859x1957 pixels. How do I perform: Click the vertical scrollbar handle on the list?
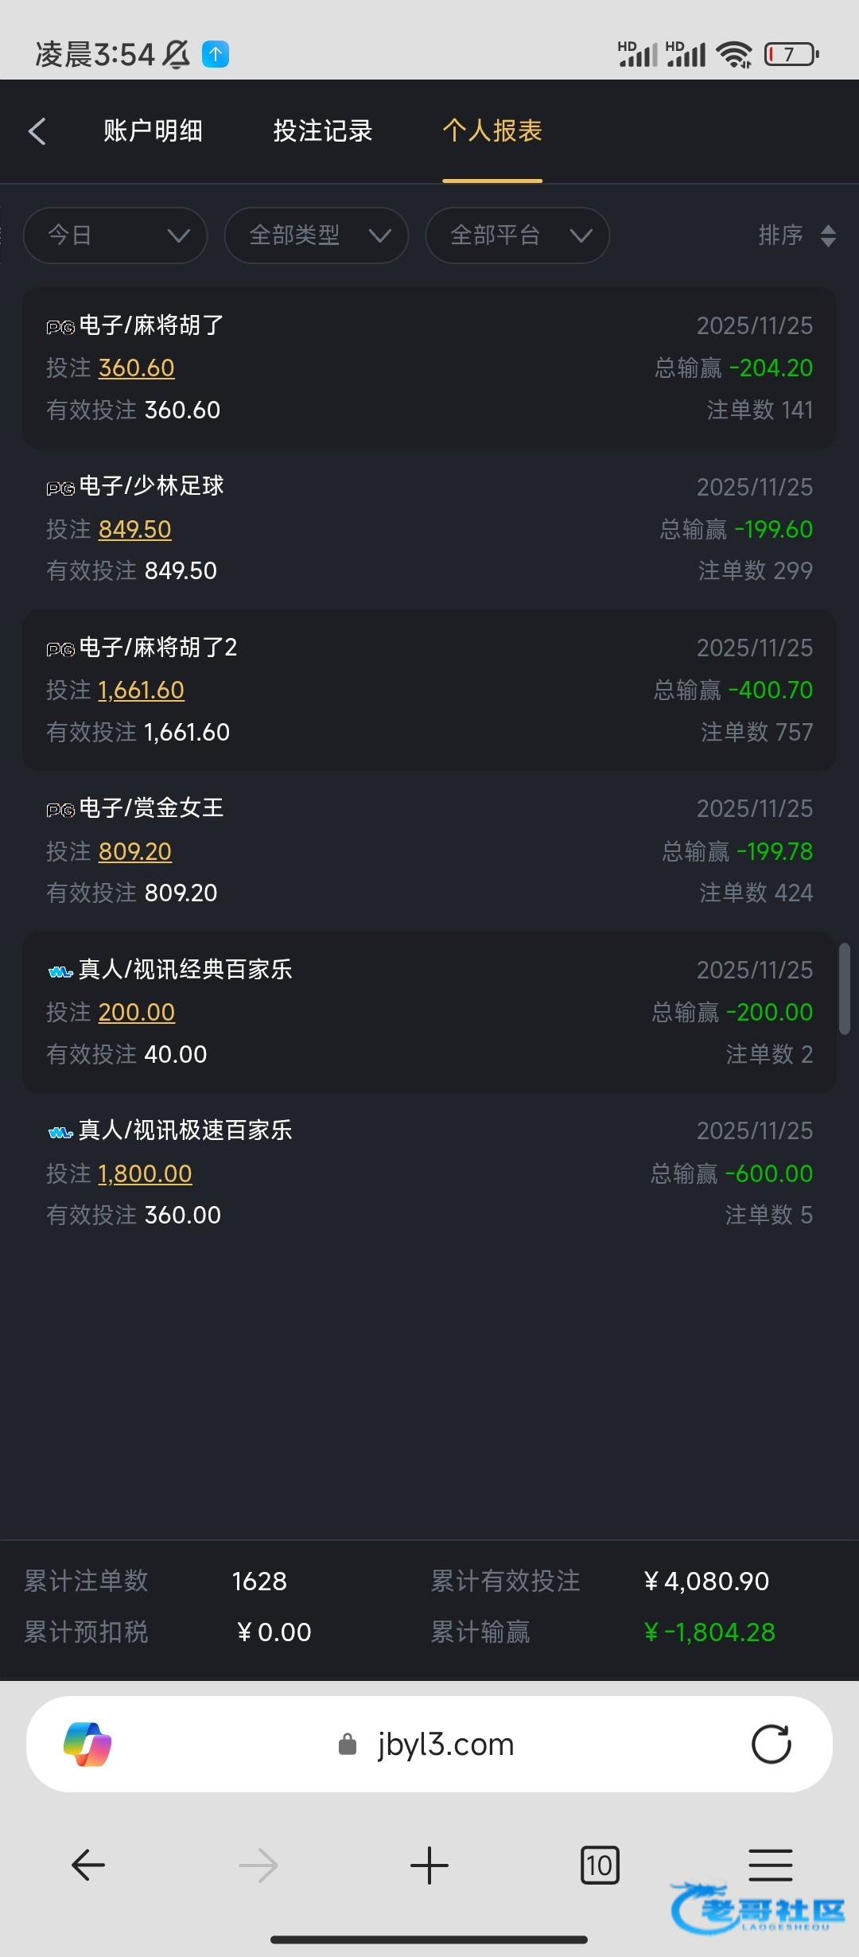point(845,989)
